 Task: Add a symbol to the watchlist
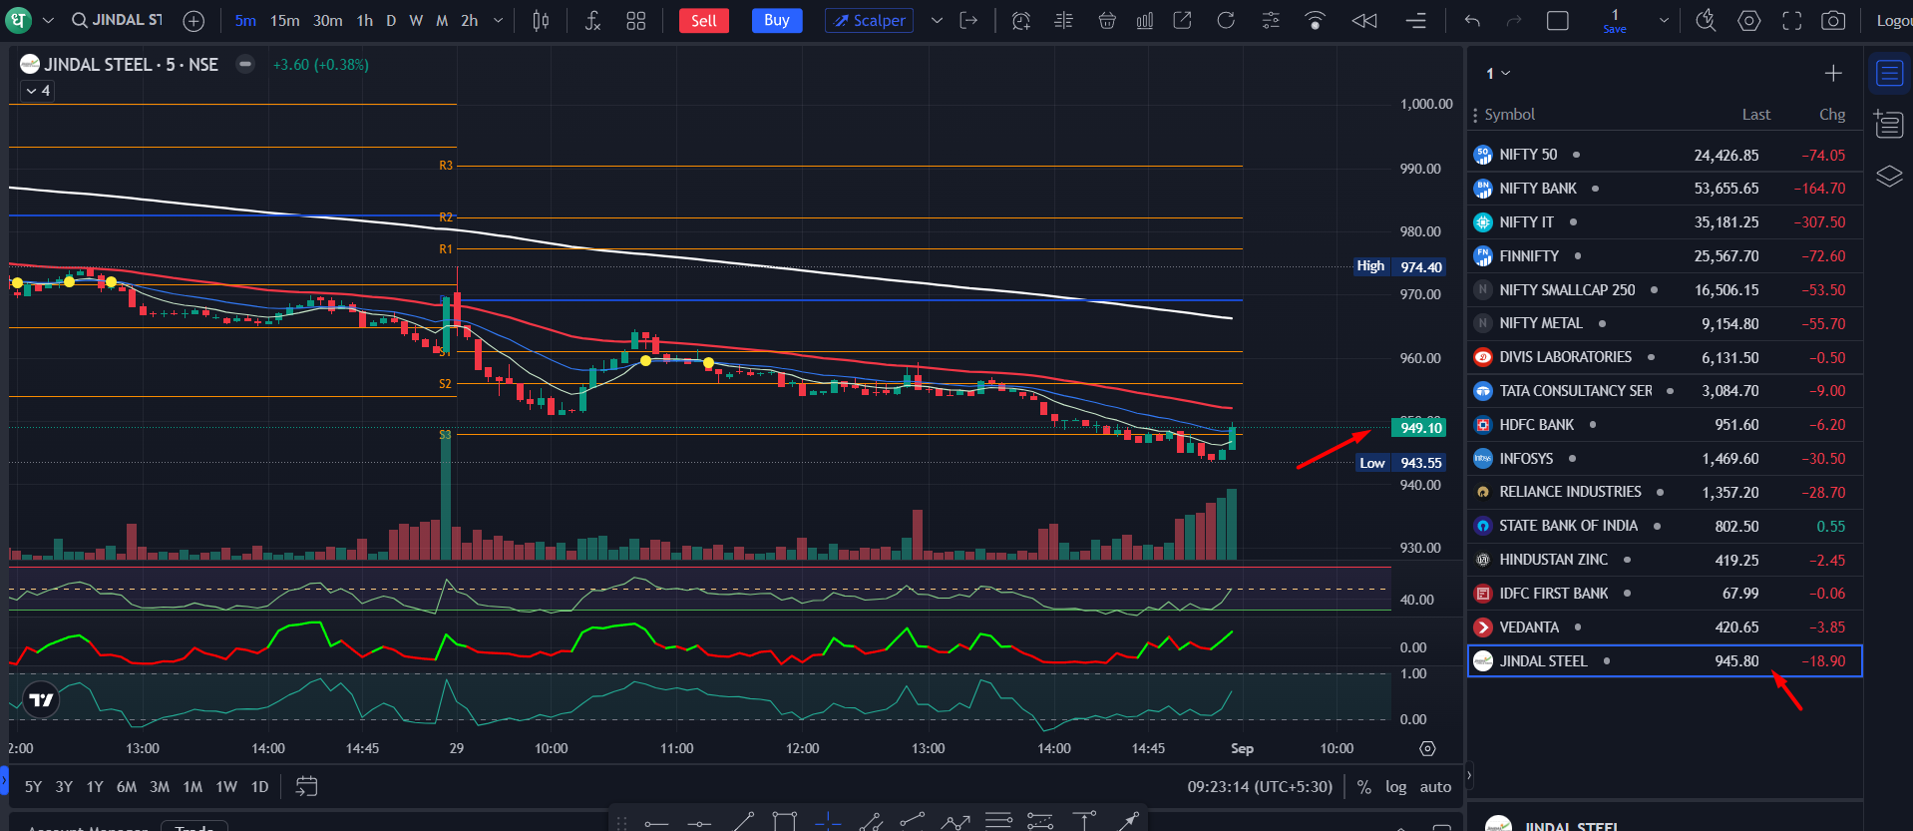(x=1833, y=73)
